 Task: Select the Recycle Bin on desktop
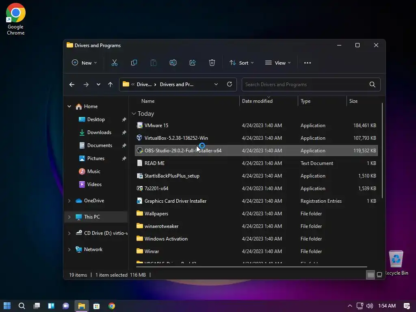[x=396, y=263]
